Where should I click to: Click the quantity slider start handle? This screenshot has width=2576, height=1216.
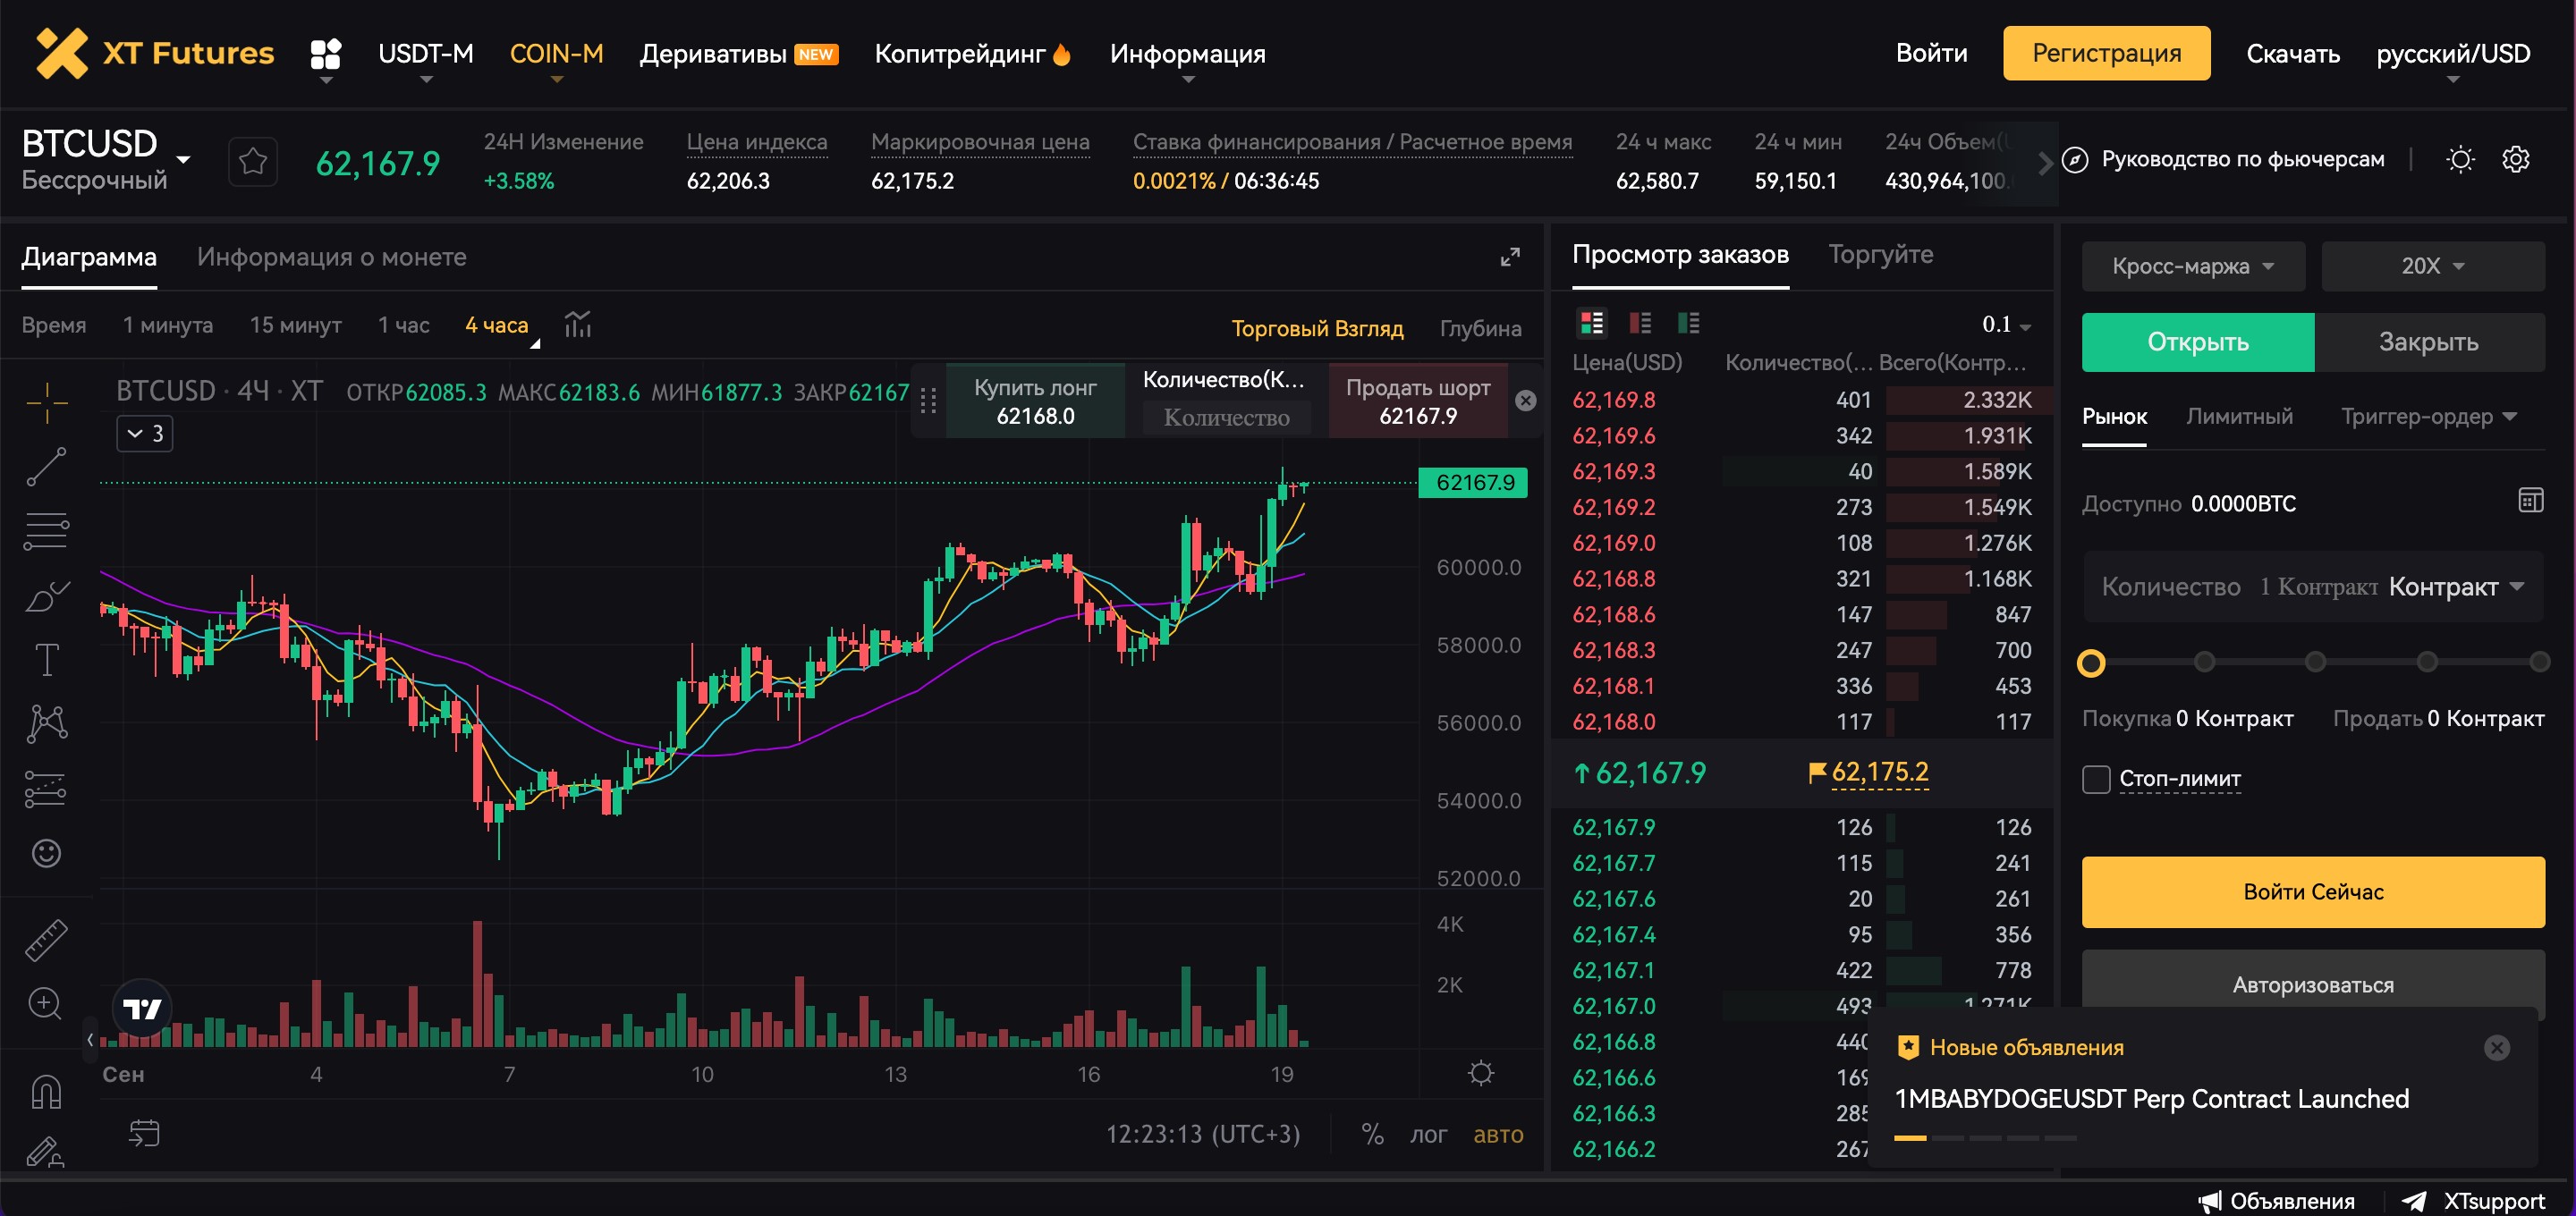(2091, 662)
